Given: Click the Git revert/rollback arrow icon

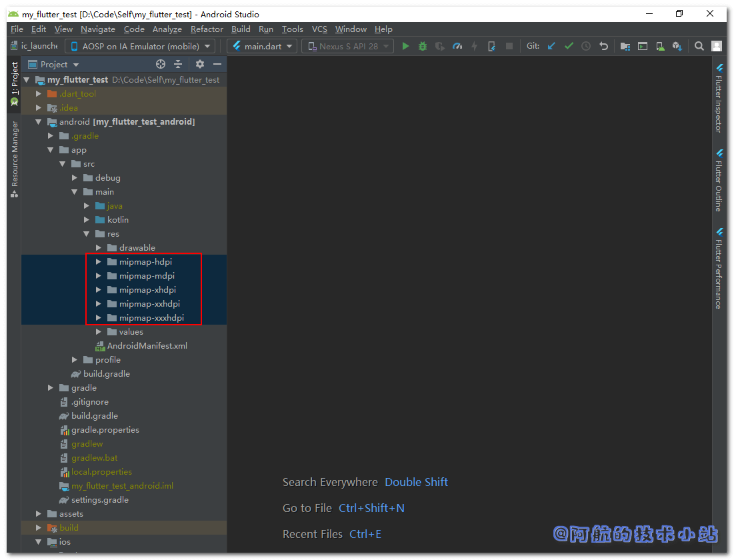Looking at the screenshot, I should [x=603, y=46].
